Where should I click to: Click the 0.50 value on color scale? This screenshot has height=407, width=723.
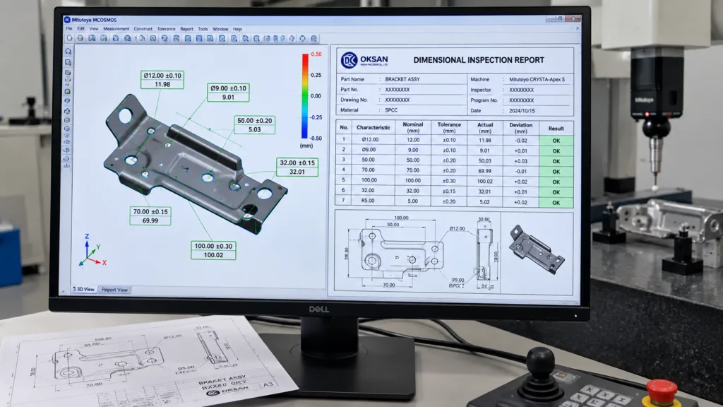tap(316, 54)
